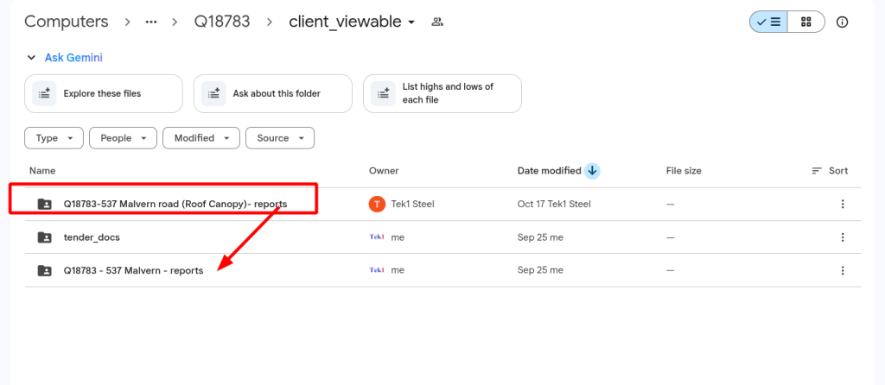Image resolution: width=885 pixels, height=385 pixels.
Task: Collapse the Ask Gemini section
Action: 33,58
